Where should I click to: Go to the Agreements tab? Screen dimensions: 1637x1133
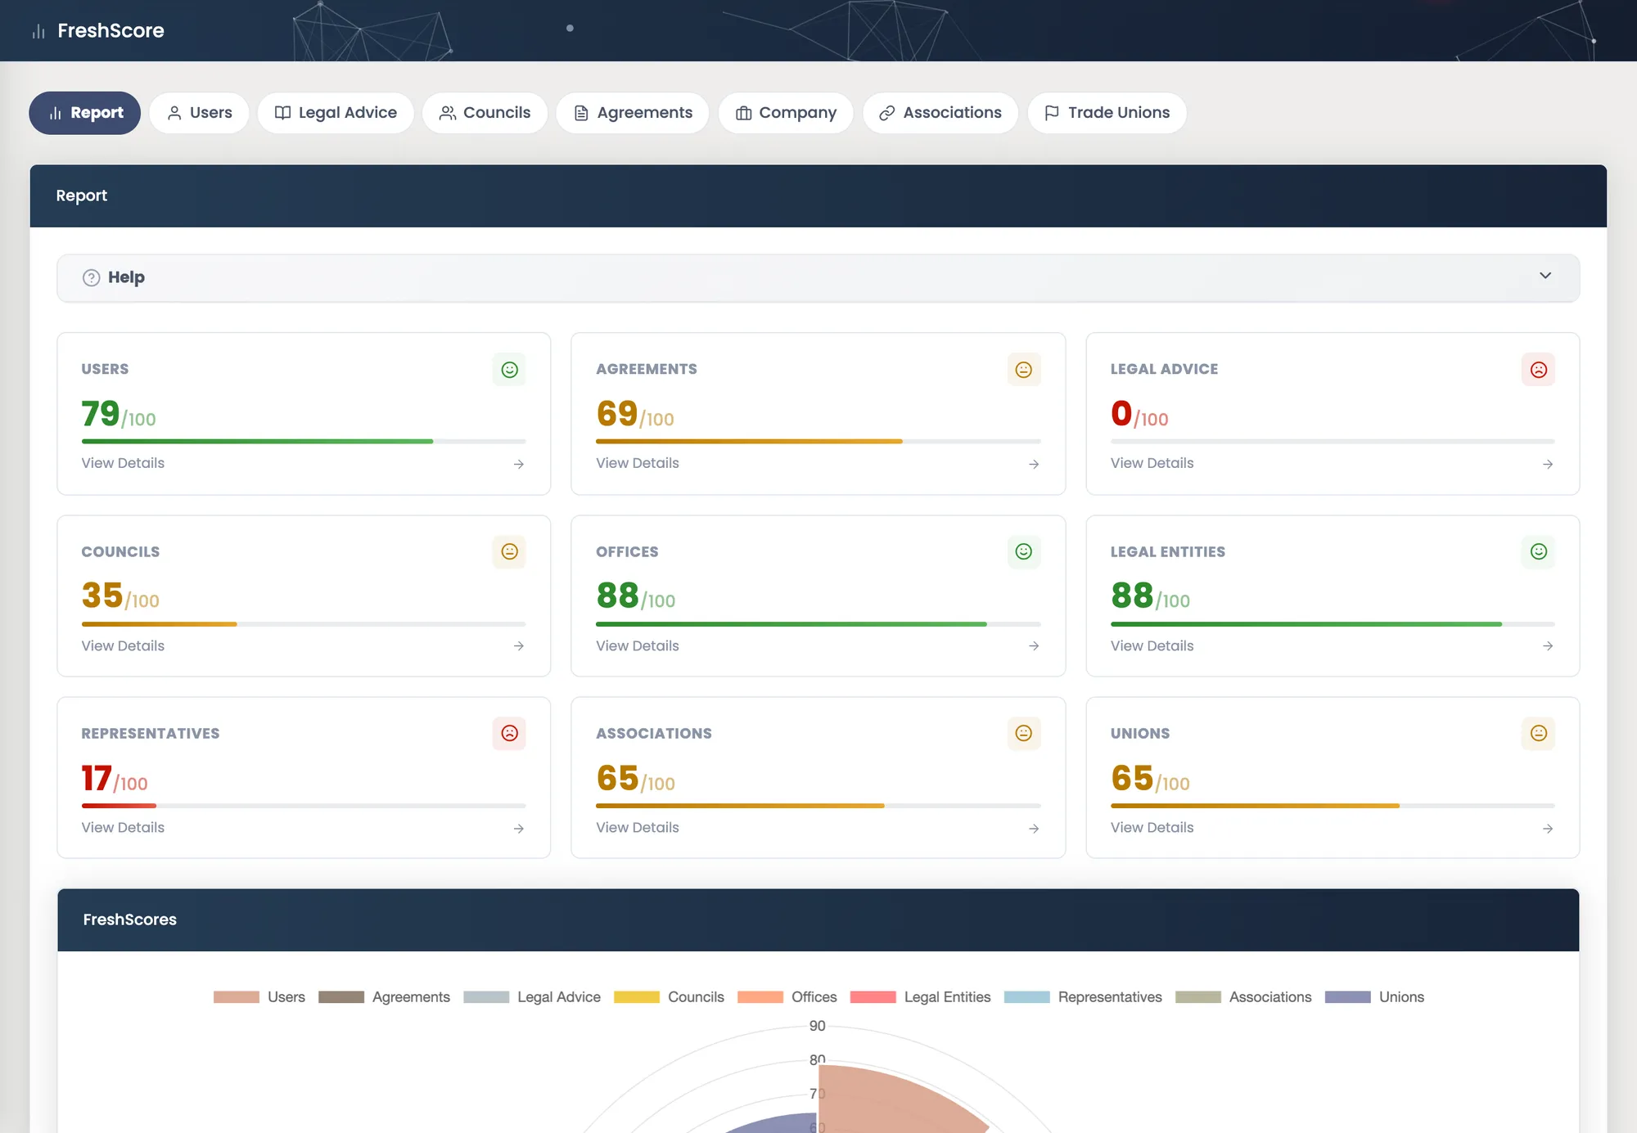[x=633, y=113]
